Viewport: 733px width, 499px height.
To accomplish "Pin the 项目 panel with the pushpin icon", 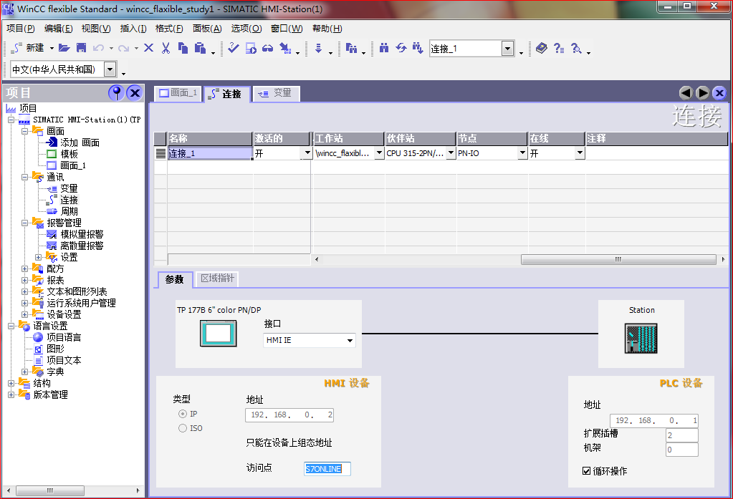I will [116, 93].
